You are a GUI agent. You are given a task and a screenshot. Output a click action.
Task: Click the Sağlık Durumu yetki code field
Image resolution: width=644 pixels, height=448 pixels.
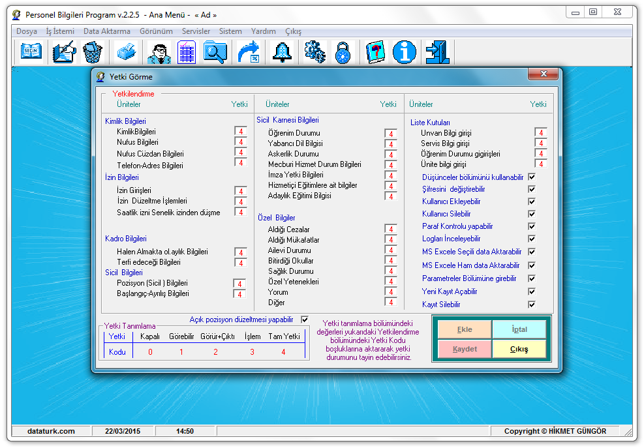391,271
